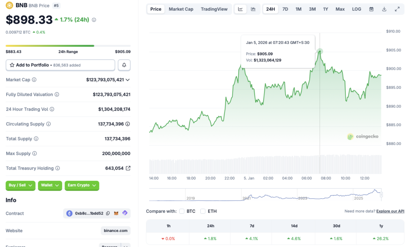Click the Explore our API link

pyautogui.click(x=390, y=211)
